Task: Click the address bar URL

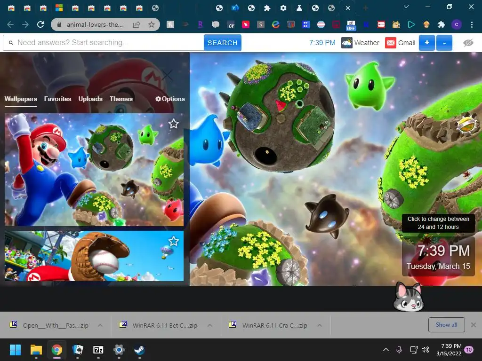Action: tap(95, 24)
